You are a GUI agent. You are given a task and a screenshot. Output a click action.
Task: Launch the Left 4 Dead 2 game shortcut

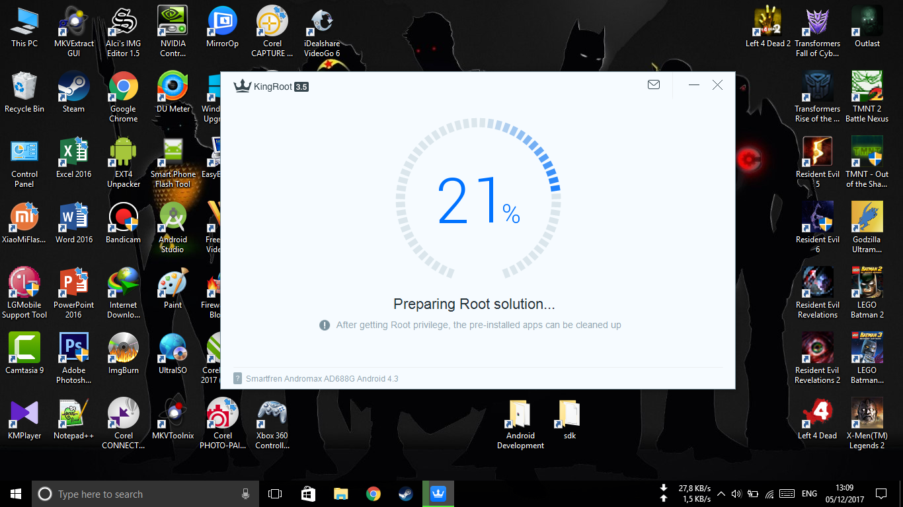tap(768, 28)
